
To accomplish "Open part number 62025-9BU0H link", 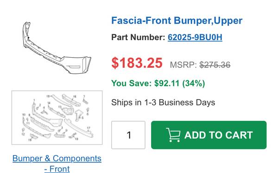I will pos(195,37).
